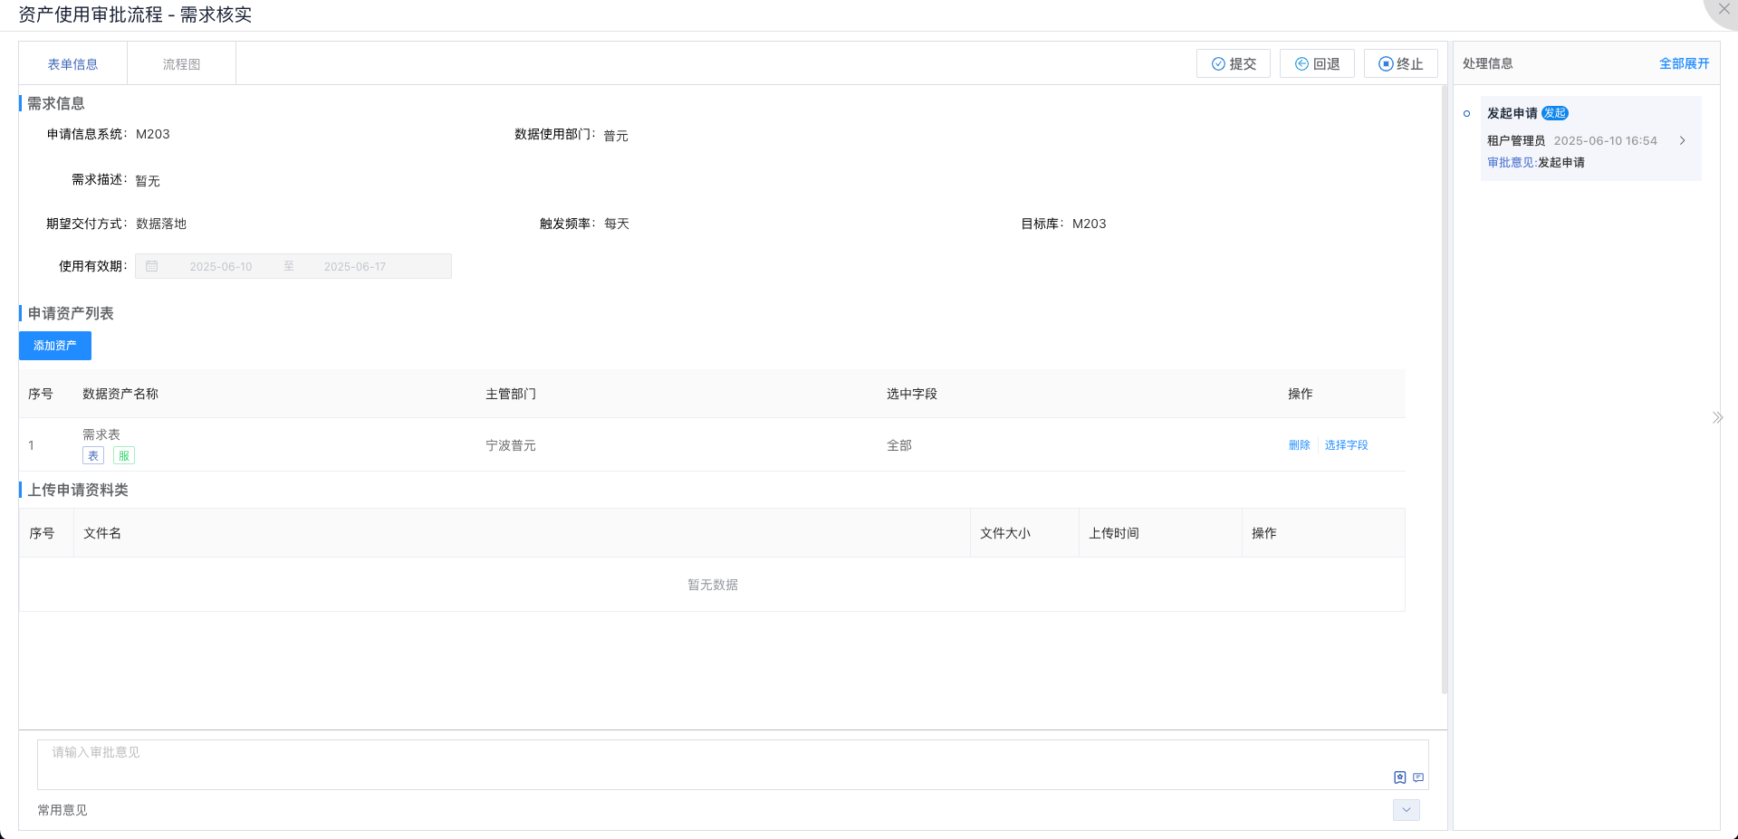Click the stop icon on 终止 button

click(1385, 63)
